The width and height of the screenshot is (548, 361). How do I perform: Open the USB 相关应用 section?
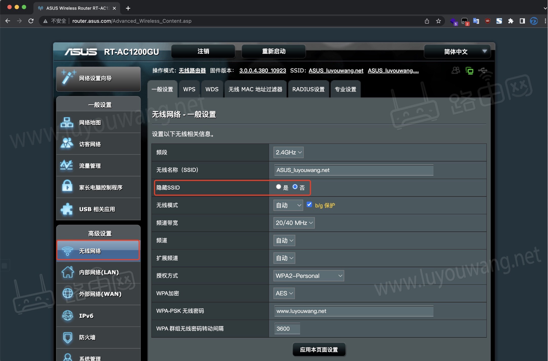point(97,209)
